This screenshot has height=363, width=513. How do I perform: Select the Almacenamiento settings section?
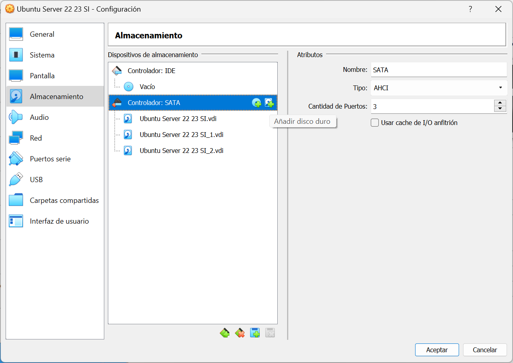[55, 97]
